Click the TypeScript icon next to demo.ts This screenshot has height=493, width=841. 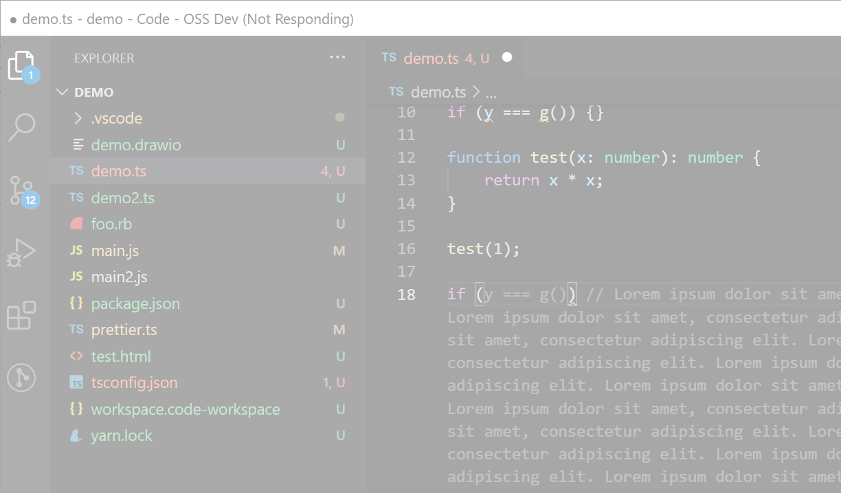pos(76,170)
